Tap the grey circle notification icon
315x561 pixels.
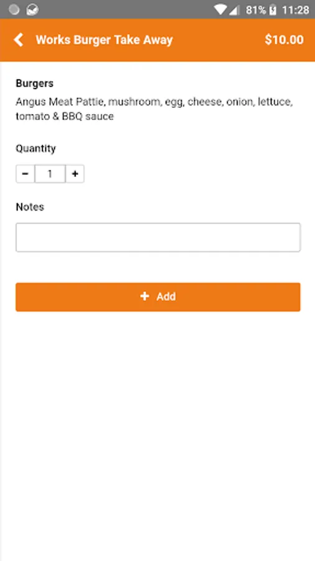[14, 9]
